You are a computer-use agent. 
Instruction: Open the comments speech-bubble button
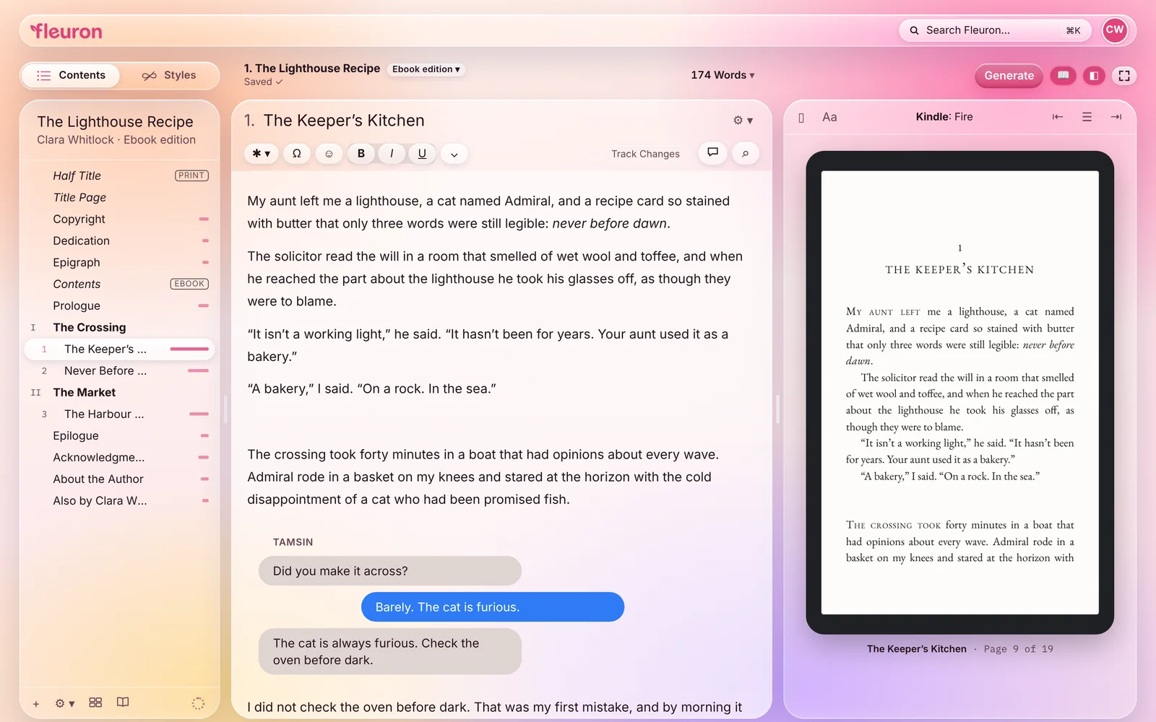click(x=712, y=153)
